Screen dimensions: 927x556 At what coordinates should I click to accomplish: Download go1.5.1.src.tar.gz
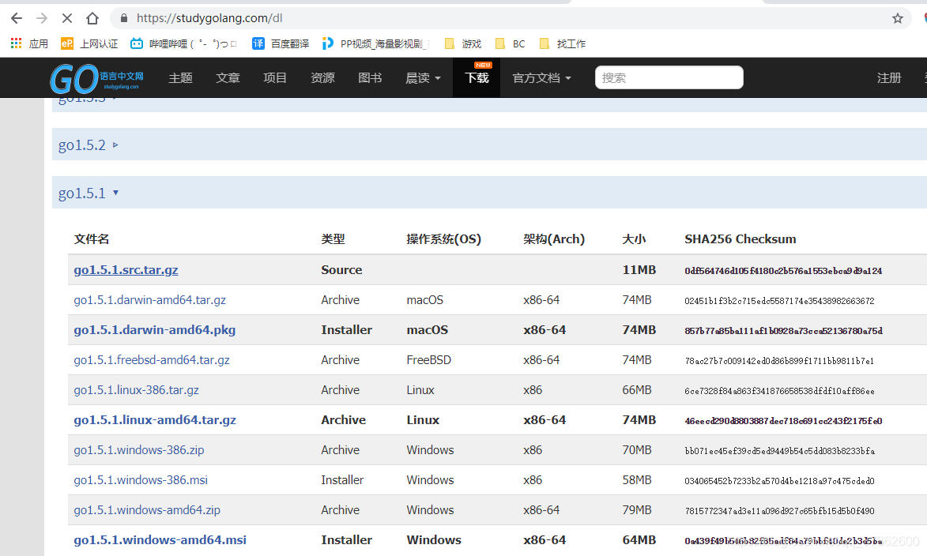tap(126, 270)
